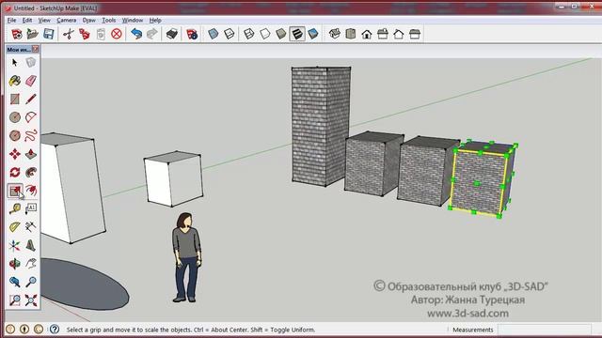Click the Make Component icon
The height and width of the screenshot is (338, 602).
31,62
